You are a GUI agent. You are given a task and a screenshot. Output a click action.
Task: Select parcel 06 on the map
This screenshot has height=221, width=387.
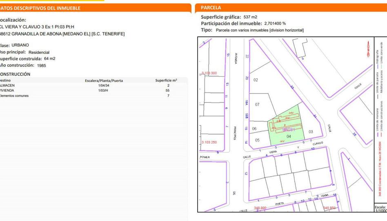(254, 129)
